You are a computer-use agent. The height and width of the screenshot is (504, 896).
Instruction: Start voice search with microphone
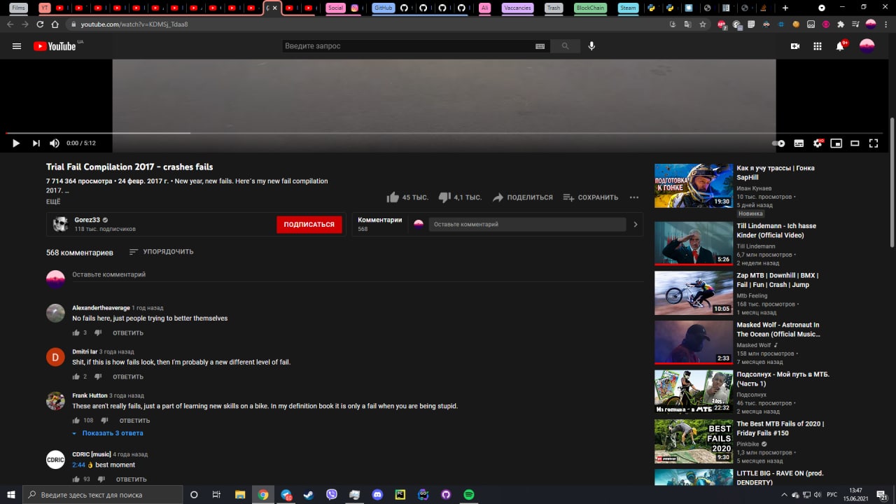coord(591,46)
